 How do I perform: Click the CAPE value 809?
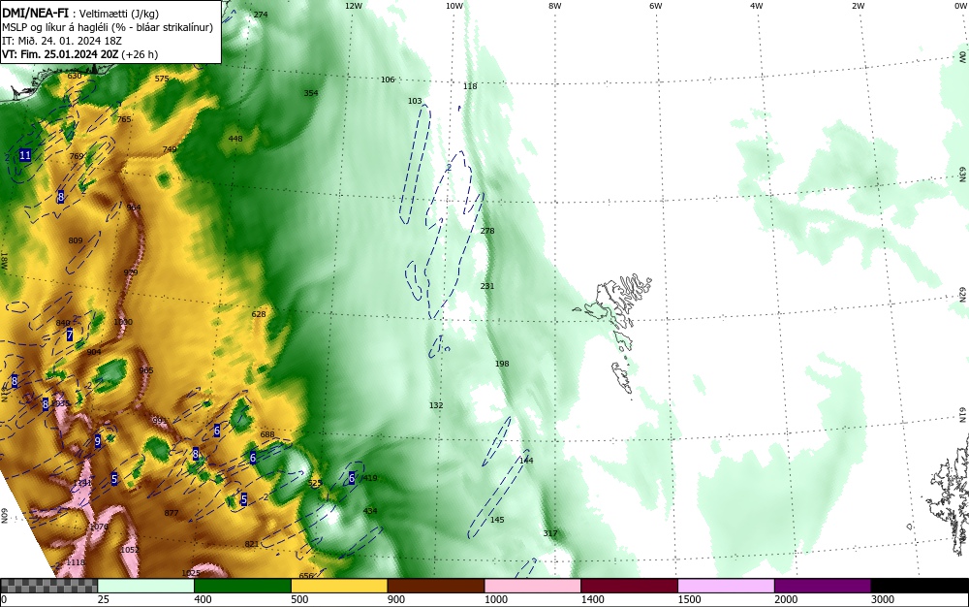pos(76,241)
